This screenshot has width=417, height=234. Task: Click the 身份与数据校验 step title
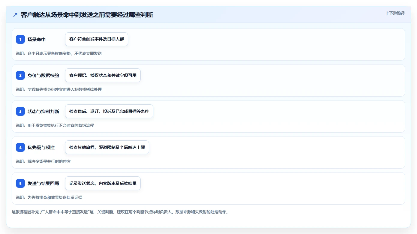tap(43, 75)
